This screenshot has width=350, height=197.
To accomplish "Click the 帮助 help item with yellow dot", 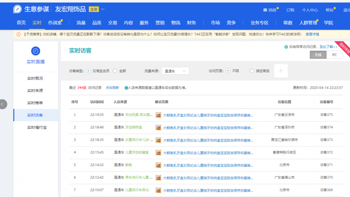I will tap(329, 10).
